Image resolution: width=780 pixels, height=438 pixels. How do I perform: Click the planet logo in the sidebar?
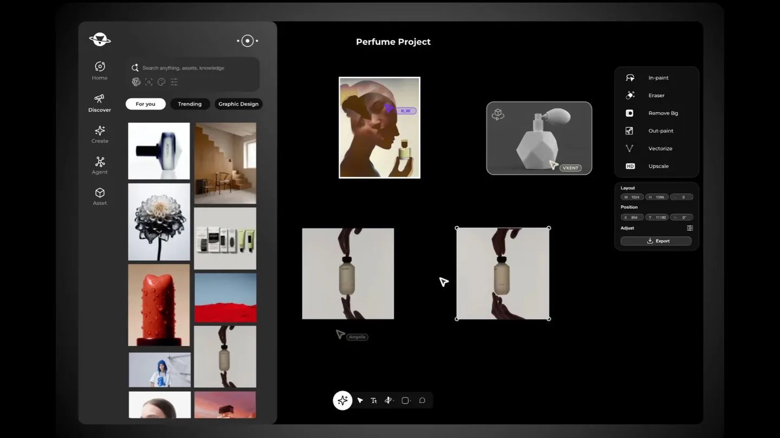[100, 39]
